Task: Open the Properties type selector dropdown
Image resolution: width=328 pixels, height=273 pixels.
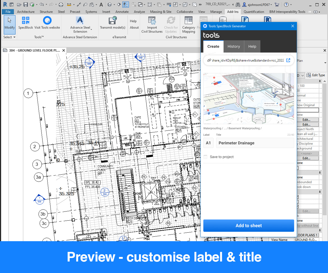Action: 325,63
